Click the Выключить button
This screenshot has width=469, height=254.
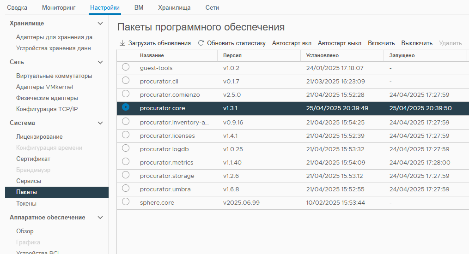pyautogui.click(x=417, y=43)
